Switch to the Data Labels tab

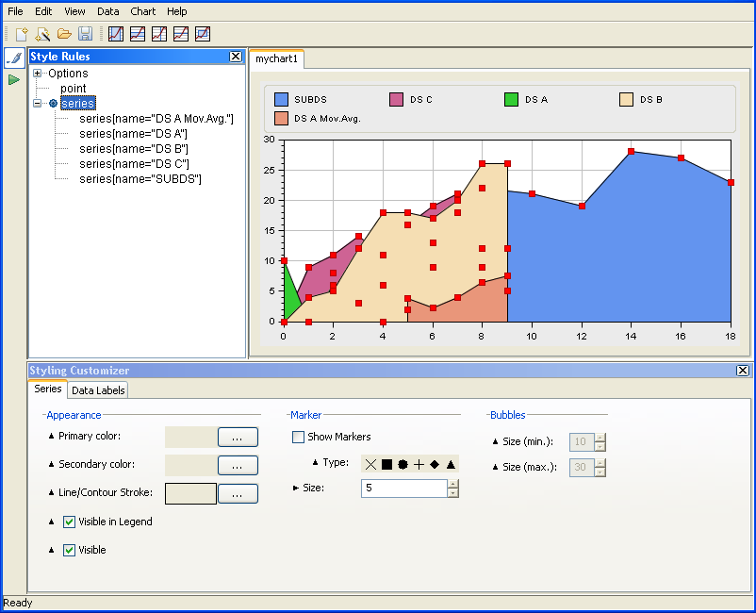click(98, 389)
